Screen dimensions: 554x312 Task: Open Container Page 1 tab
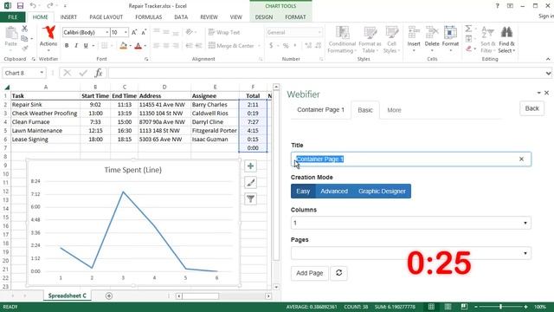click(x=320, y=110)
